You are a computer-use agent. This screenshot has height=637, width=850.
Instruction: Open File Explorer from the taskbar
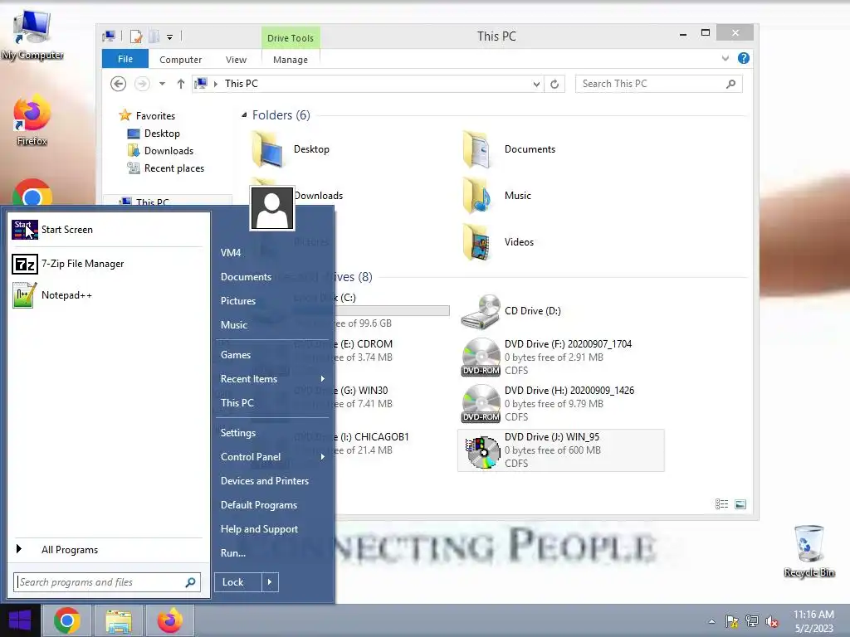tap(119, 620)
